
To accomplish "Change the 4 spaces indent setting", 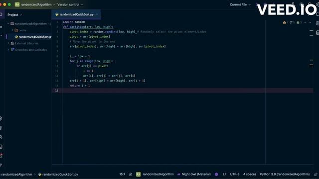I will click(x=250, y=174).
